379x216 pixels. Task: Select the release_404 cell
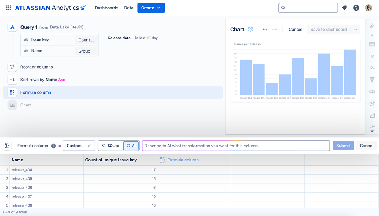(47, 170)
